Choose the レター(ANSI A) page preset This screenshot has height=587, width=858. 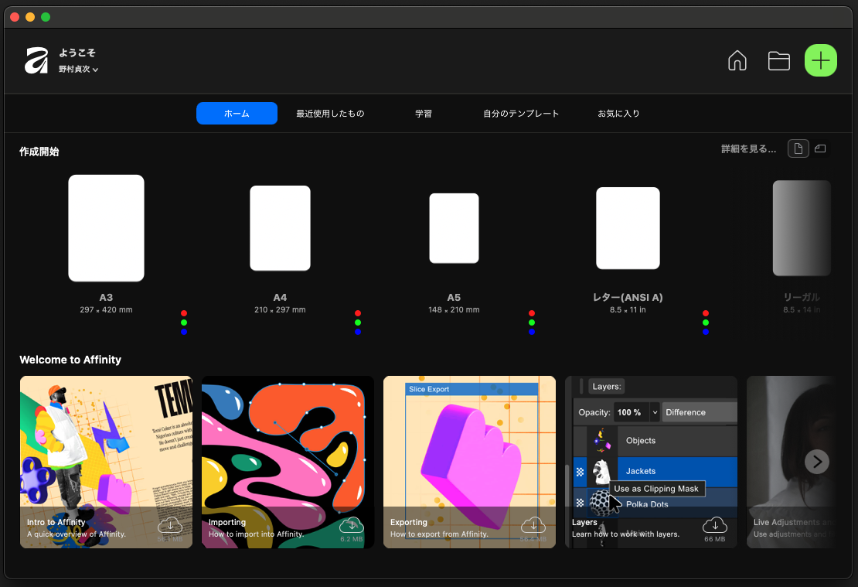tap(628, 228)
